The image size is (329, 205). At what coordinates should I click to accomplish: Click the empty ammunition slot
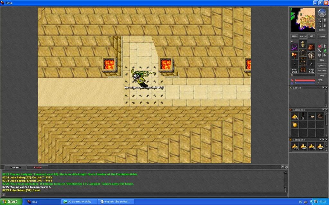(311, 64)
